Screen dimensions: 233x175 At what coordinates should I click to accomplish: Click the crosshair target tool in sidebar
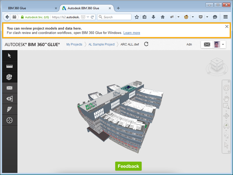click(x=9, y=120)
